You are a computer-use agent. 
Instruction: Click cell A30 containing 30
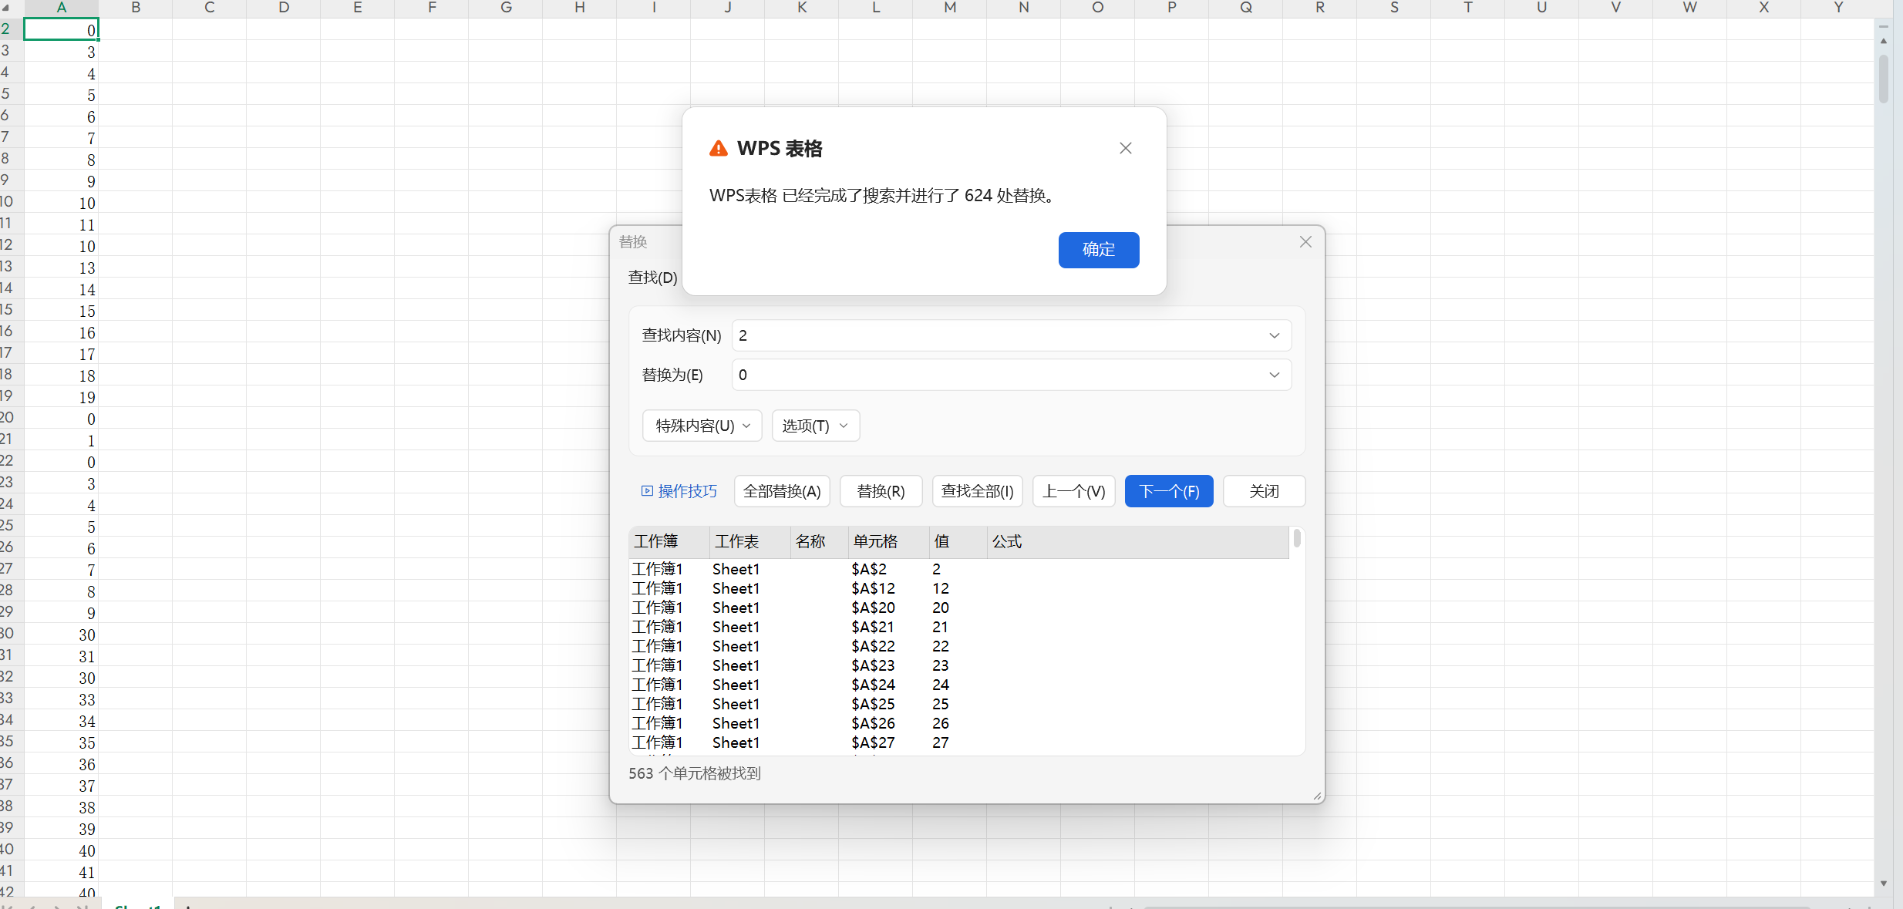[x=61, y=634]
